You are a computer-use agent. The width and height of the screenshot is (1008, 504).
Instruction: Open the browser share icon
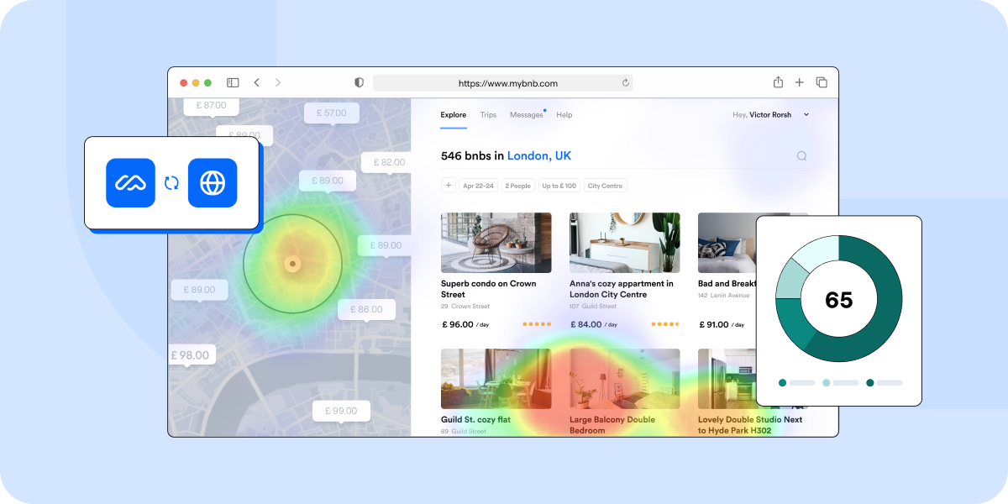tap(778, 82)
